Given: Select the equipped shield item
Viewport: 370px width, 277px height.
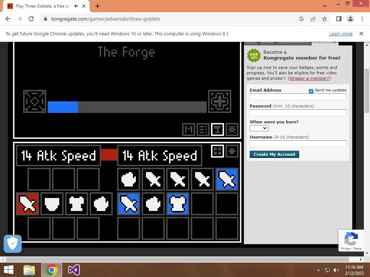Looking at the screenshot, I should click(x=52, y=204).
